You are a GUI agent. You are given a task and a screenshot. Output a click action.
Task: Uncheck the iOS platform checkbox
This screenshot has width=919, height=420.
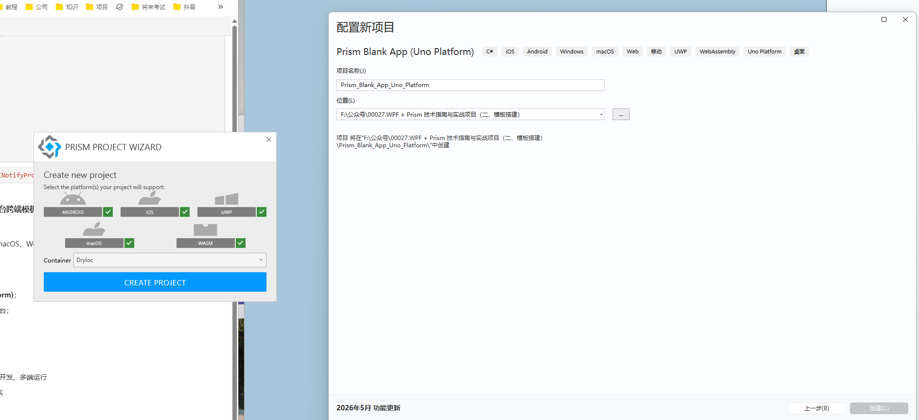[185, 212]
